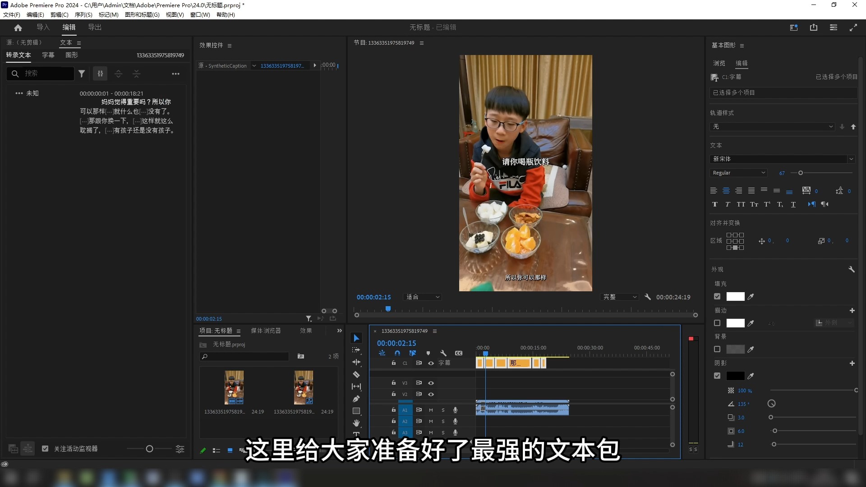
Task: Open the 轨道样式 dropdown showing 无
Action: pyautogui.click(x=772, y=127)
